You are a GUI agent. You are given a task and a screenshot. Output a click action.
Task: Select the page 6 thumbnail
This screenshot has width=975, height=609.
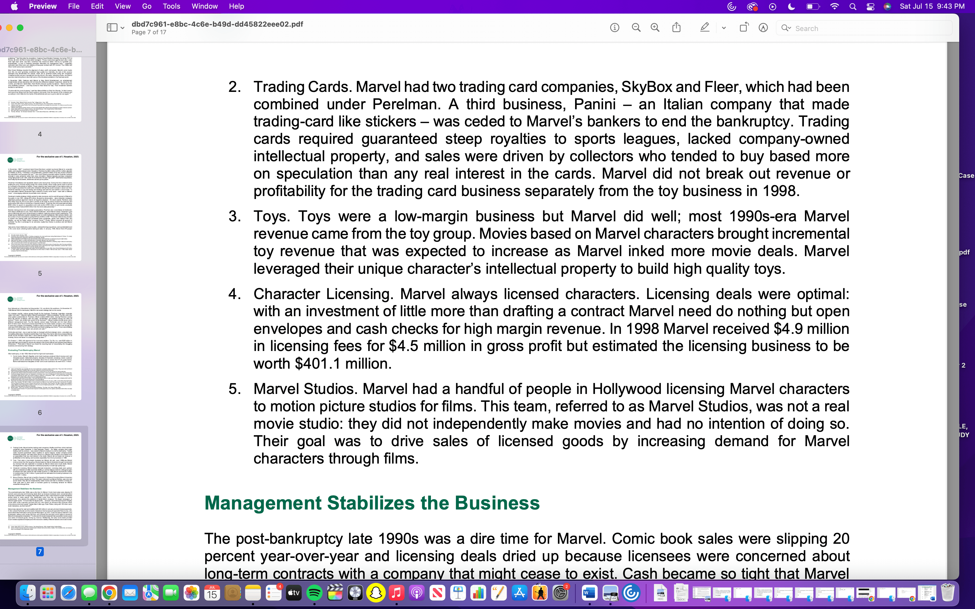tap(40, 346)
